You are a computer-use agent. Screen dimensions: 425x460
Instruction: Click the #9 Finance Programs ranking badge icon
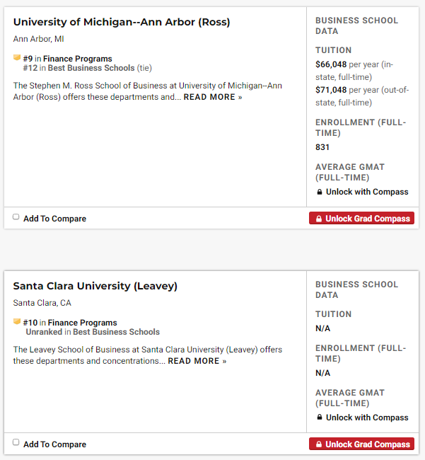pos(17,58)
